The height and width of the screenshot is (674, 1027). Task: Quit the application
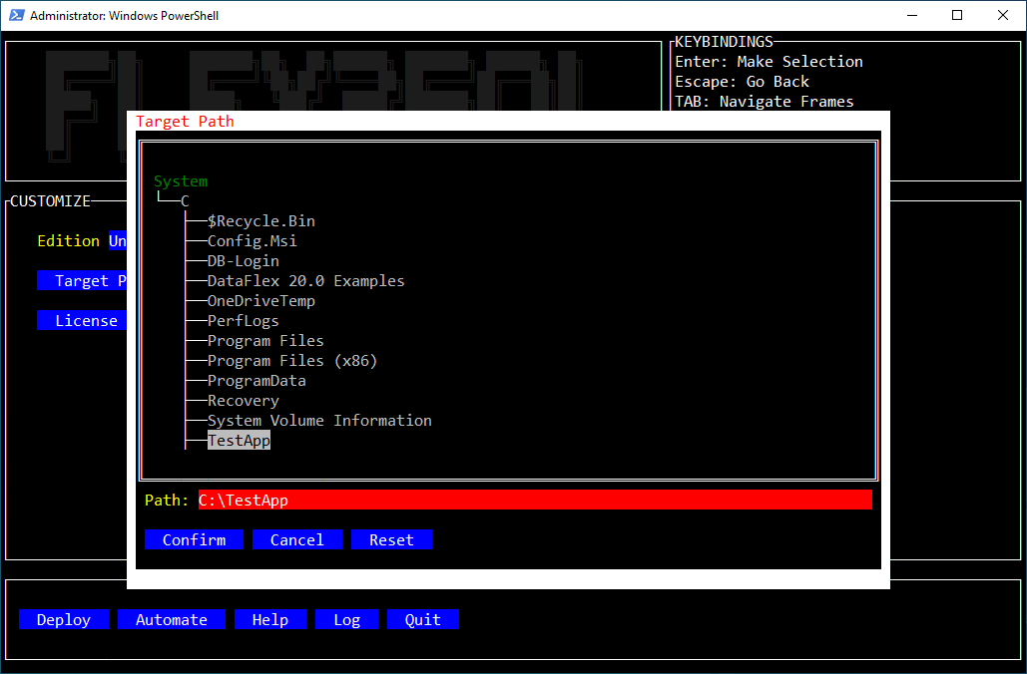coord(422,620)
